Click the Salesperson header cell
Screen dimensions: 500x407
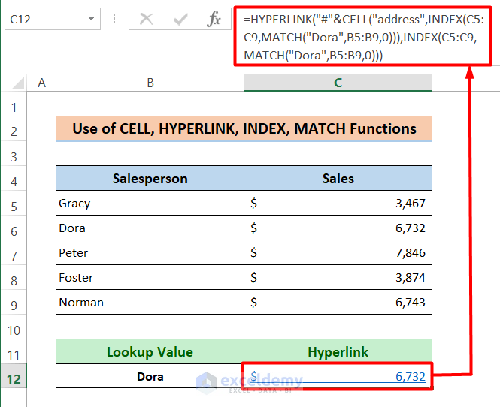pos(150,179)
